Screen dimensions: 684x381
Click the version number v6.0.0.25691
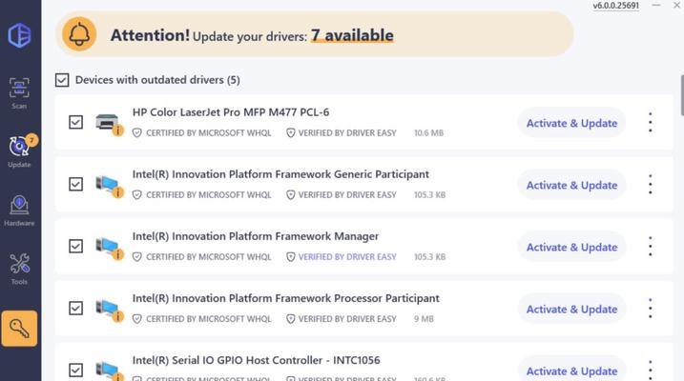[x=615, y=6]
